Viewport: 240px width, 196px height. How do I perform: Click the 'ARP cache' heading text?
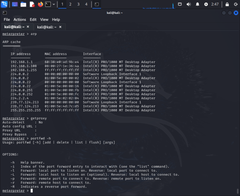(x=12, y=42)
